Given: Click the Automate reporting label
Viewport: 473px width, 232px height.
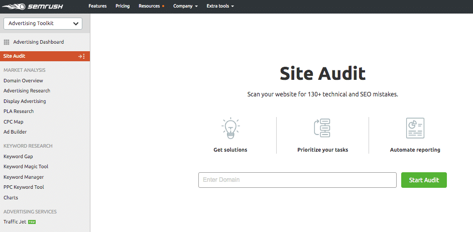Looking at the screenshot, I should [415, 150].
